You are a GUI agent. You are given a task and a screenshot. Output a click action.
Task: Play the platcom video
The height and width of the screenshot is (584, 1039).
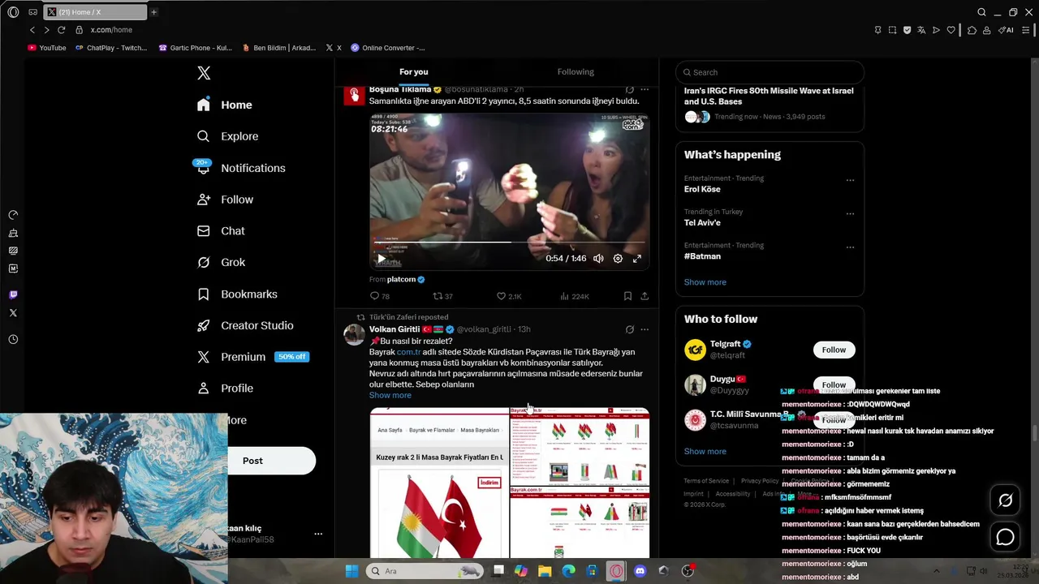381,259
